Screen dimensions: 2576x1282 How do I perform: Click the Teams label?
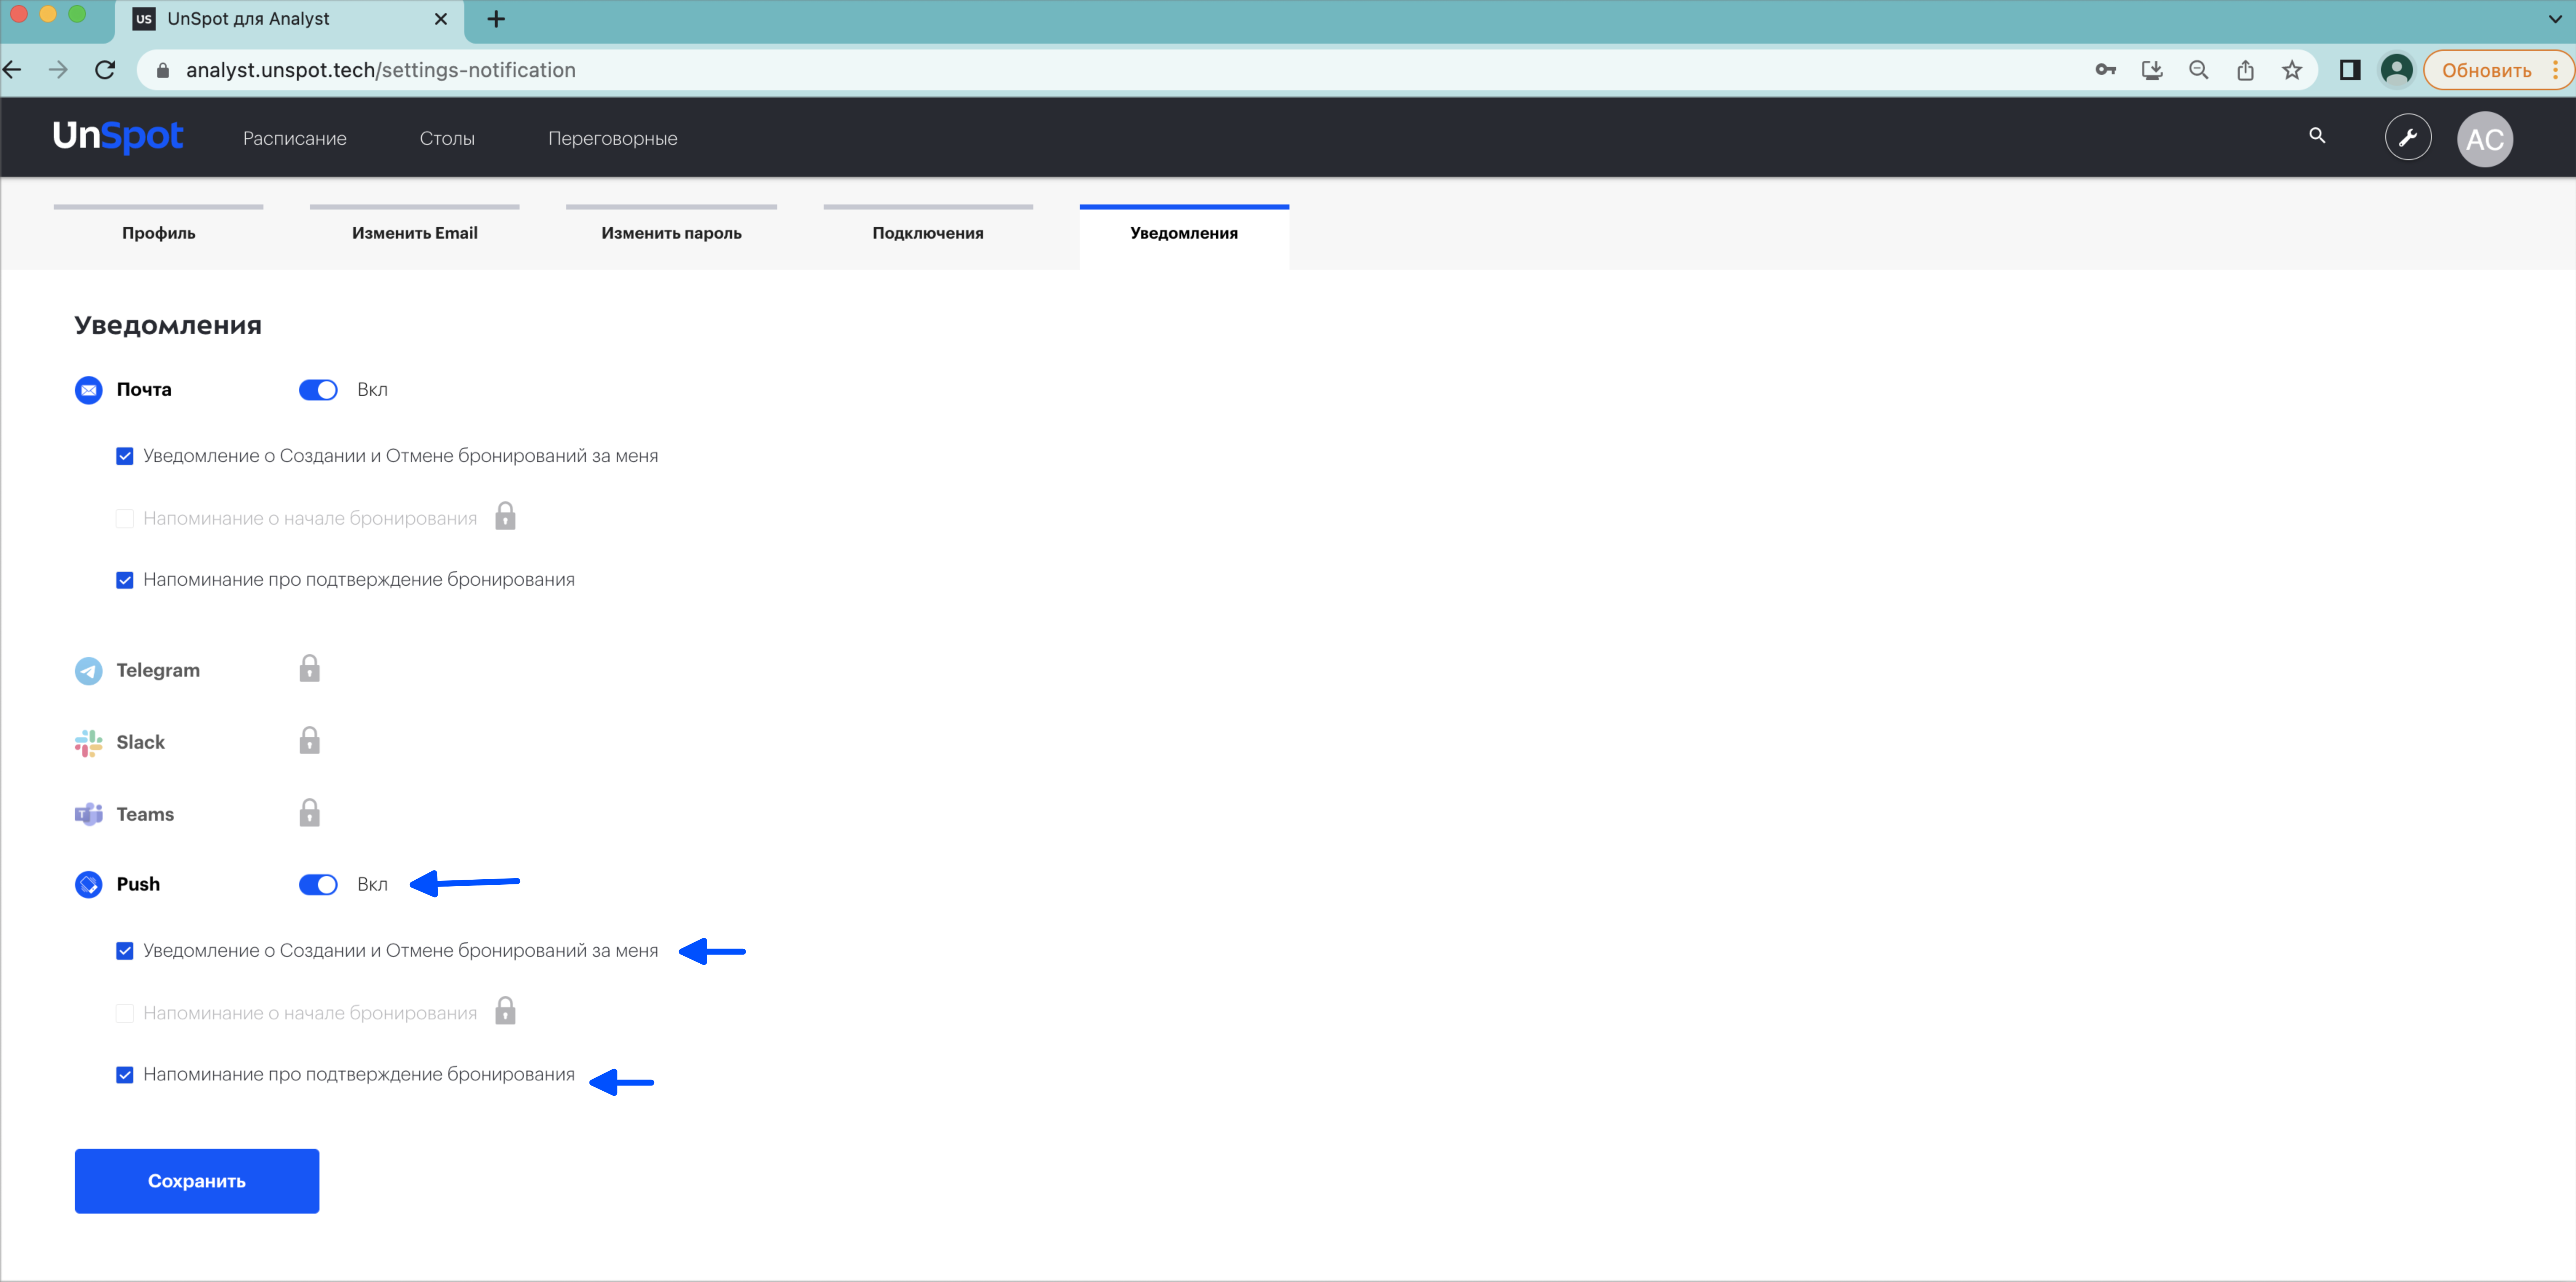[145, 815]
